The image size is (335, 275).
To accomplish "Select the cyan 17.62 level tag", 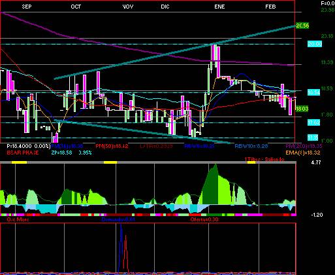I will point(313,122).
